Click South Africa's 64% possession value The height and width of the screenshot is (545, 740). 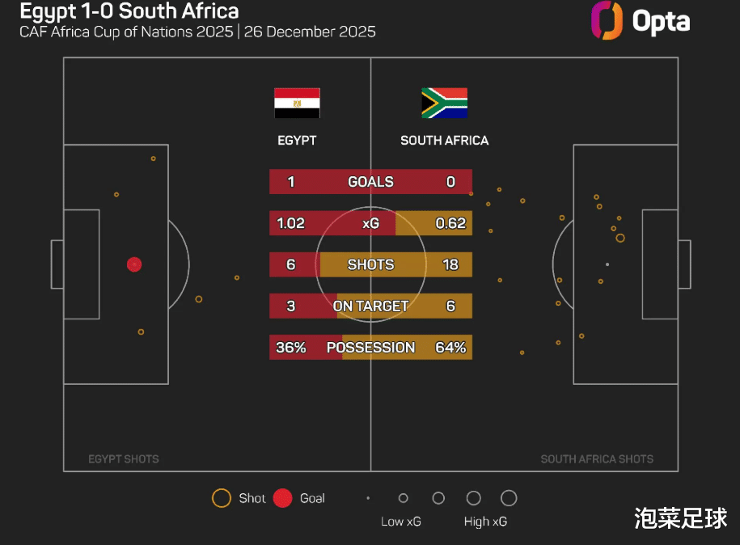click(450, 348)
